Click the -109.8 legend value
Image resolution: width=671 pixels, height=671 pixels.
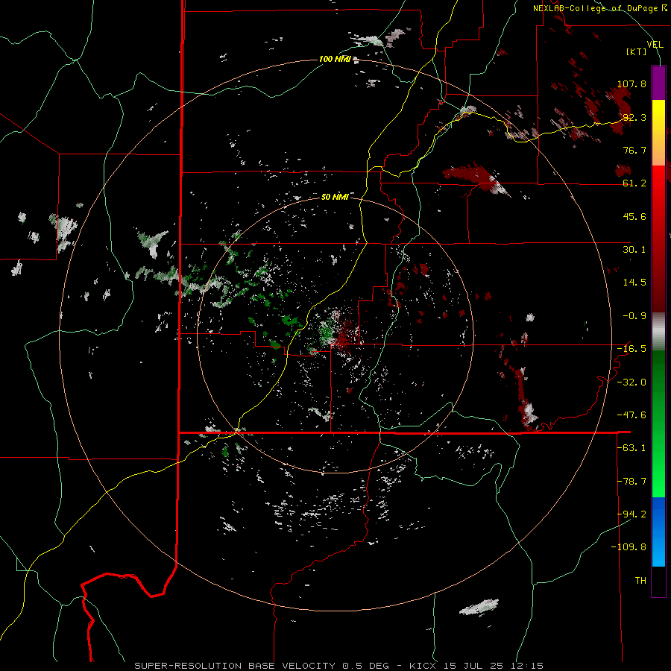point(629,547)
